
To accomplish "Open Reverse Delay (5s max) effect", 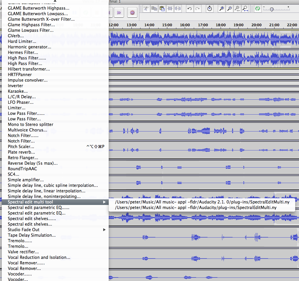I will point(55,163).
